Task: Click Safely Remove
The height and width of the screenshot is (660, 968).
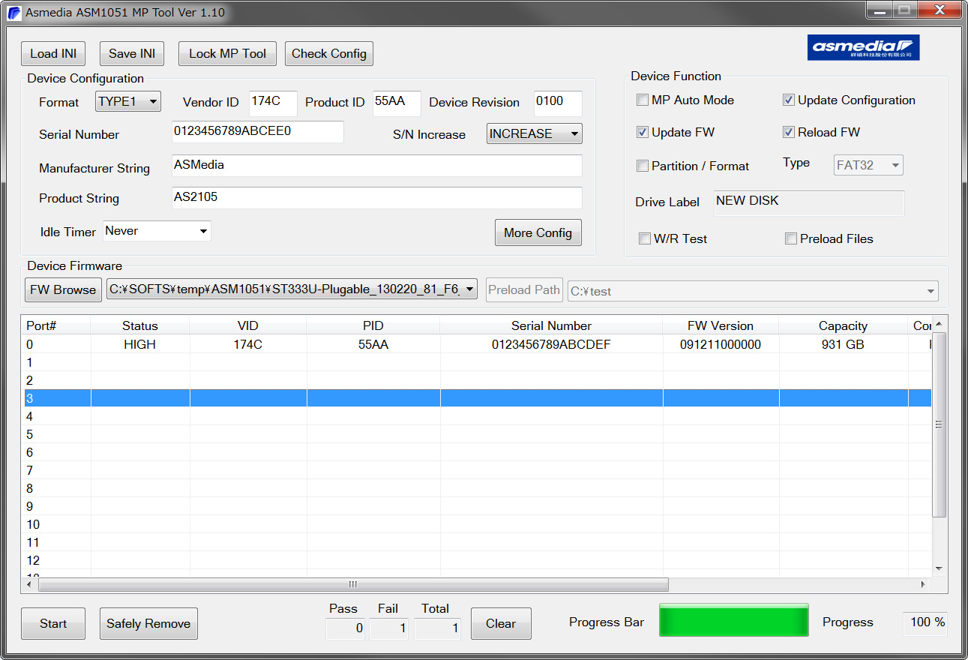Action: (148, 623)
